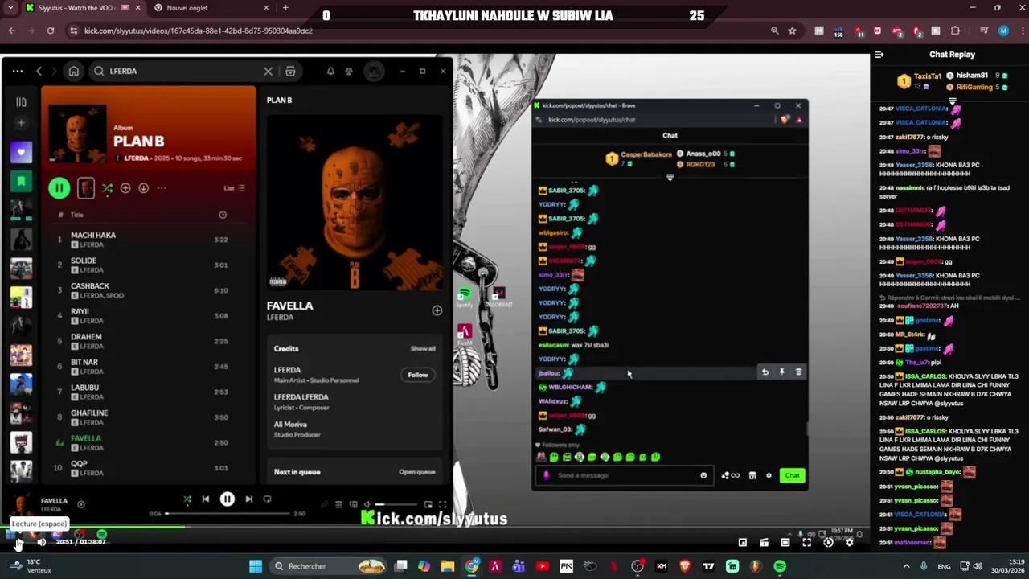The height and width of the screenshot is (579, 1029).
Task: Open Spotify Browse icon beside search
Action: click(290, 71)
